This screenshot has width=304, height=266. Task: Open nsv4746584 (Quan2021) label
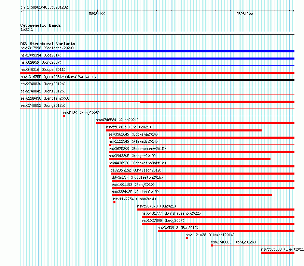point(117,120)
